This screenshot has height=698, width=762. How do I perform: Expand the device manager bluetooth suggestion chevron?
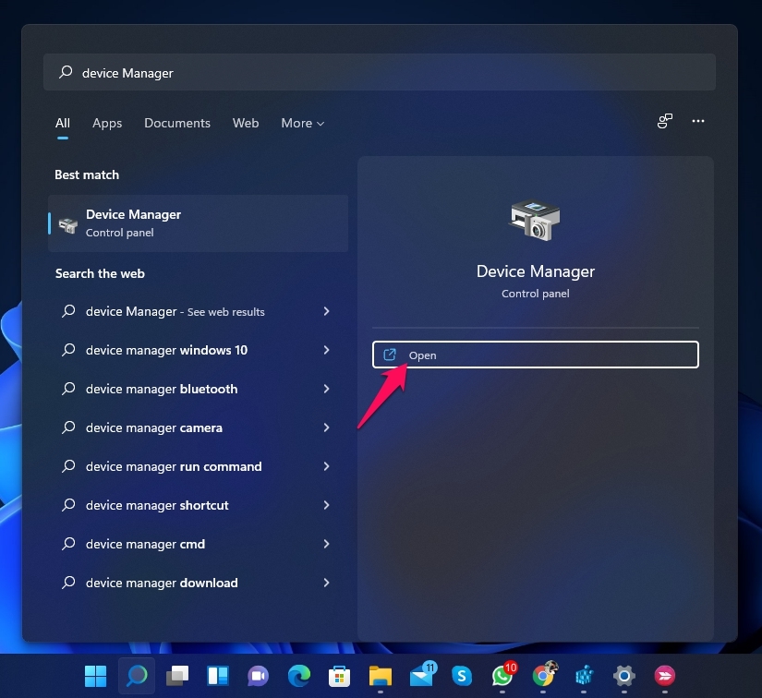click(326, 389)
